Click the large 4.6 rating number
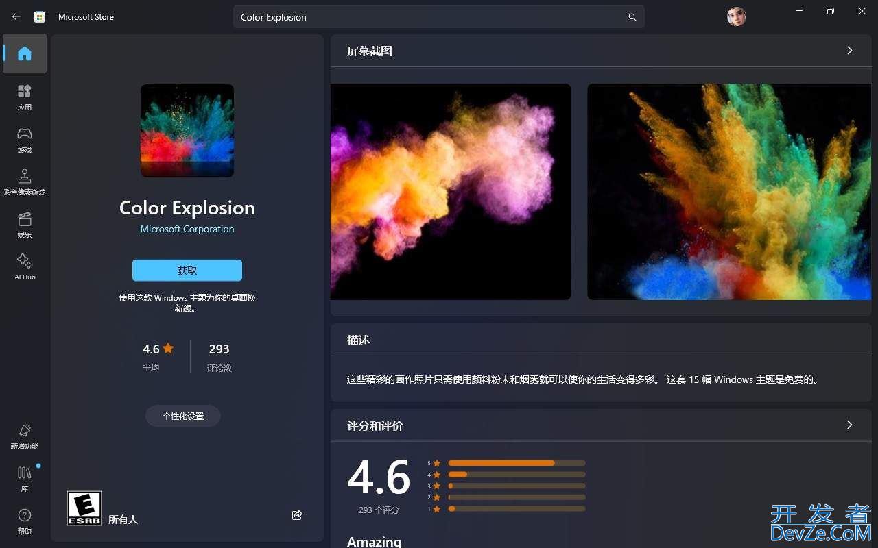878x548 pixels. click(x=379, y=477)
